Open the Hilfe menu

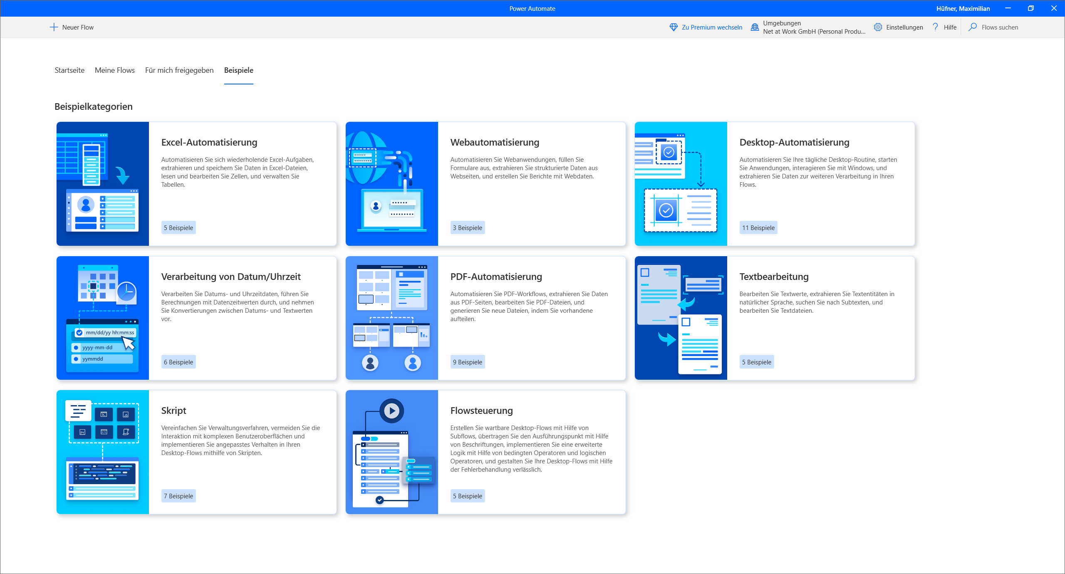[944, 27]
